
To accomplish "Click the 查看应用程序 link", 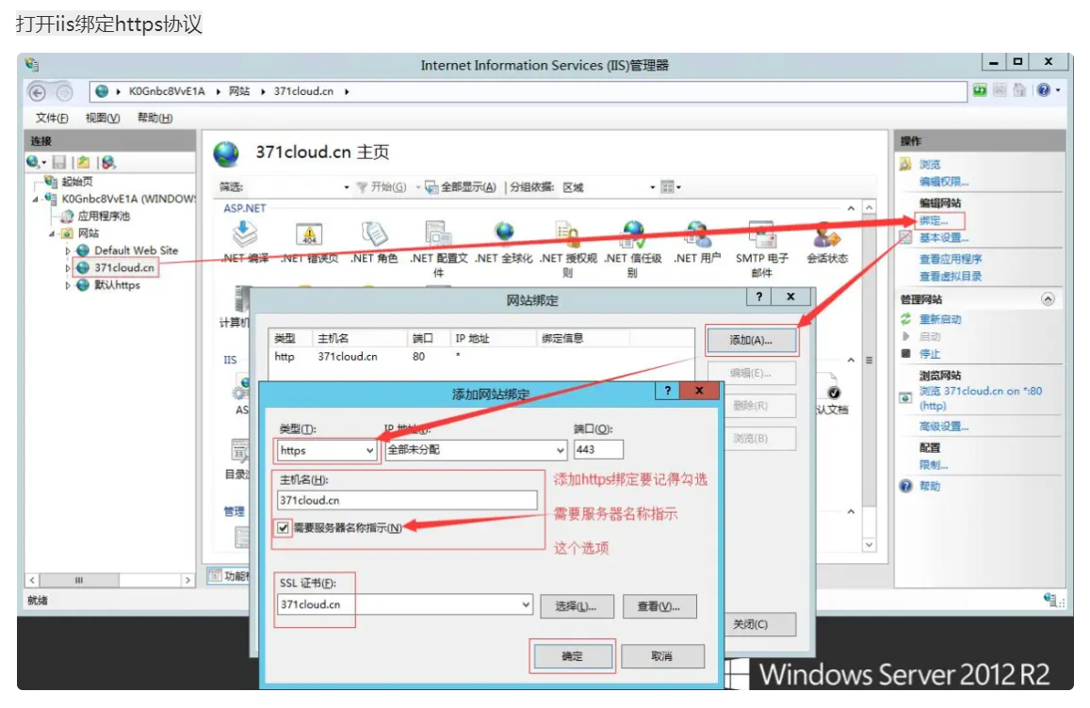I will pos(951,259).
